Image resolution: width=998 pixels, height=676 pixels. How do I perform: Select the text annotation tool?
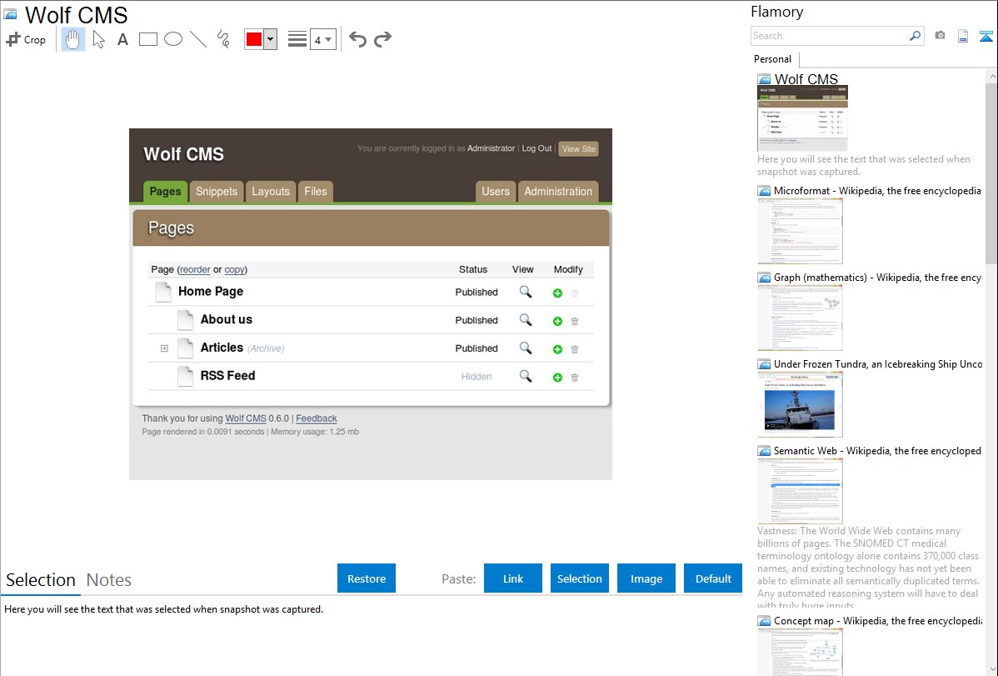pos(122,39)
